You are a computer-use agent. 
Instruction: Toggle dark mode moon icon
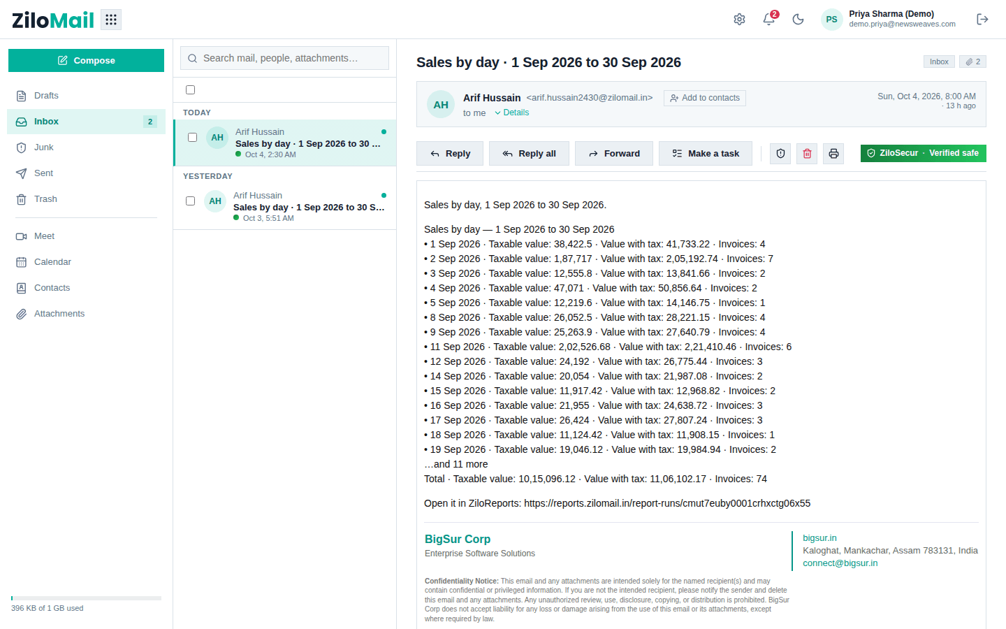pyautogui.click(x=798, y=20)
